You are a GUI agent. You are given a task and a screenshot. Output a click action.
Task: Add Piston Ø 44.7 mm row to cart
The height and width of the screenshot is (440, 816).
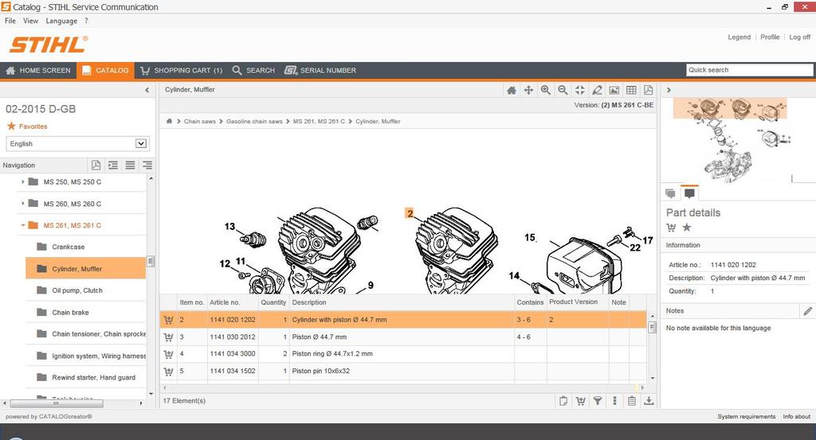tap(168, 337)
